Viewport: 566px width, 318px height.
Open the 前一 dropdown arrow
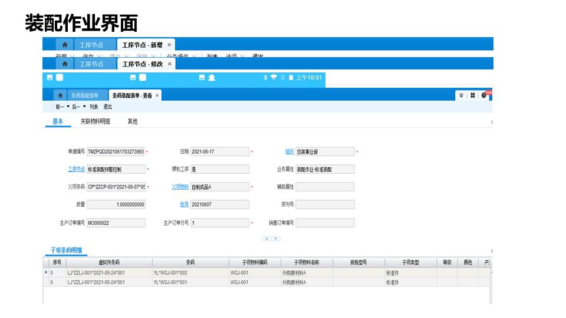pyautogui.click(x=68, y=107)
